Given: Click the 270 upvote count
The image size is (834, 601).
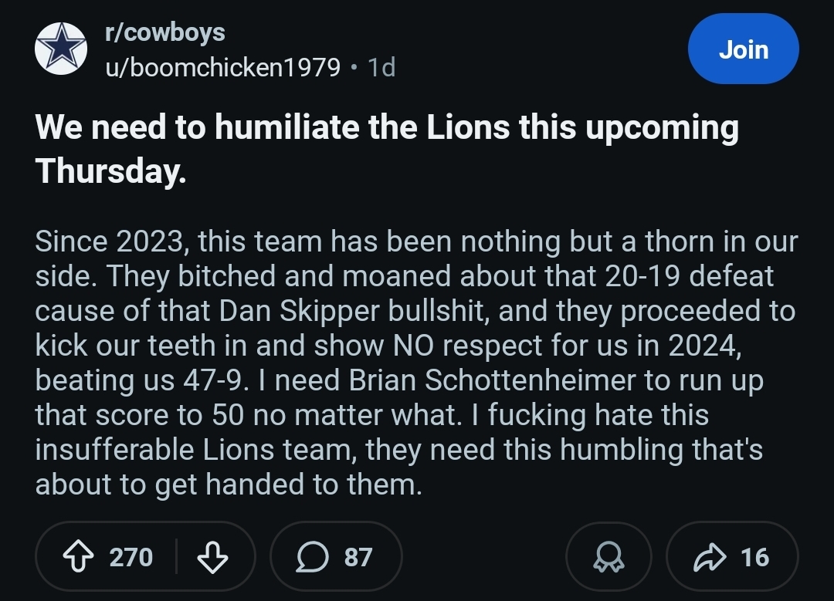Looking at the screenshot, I should click(x=131, y=557).
